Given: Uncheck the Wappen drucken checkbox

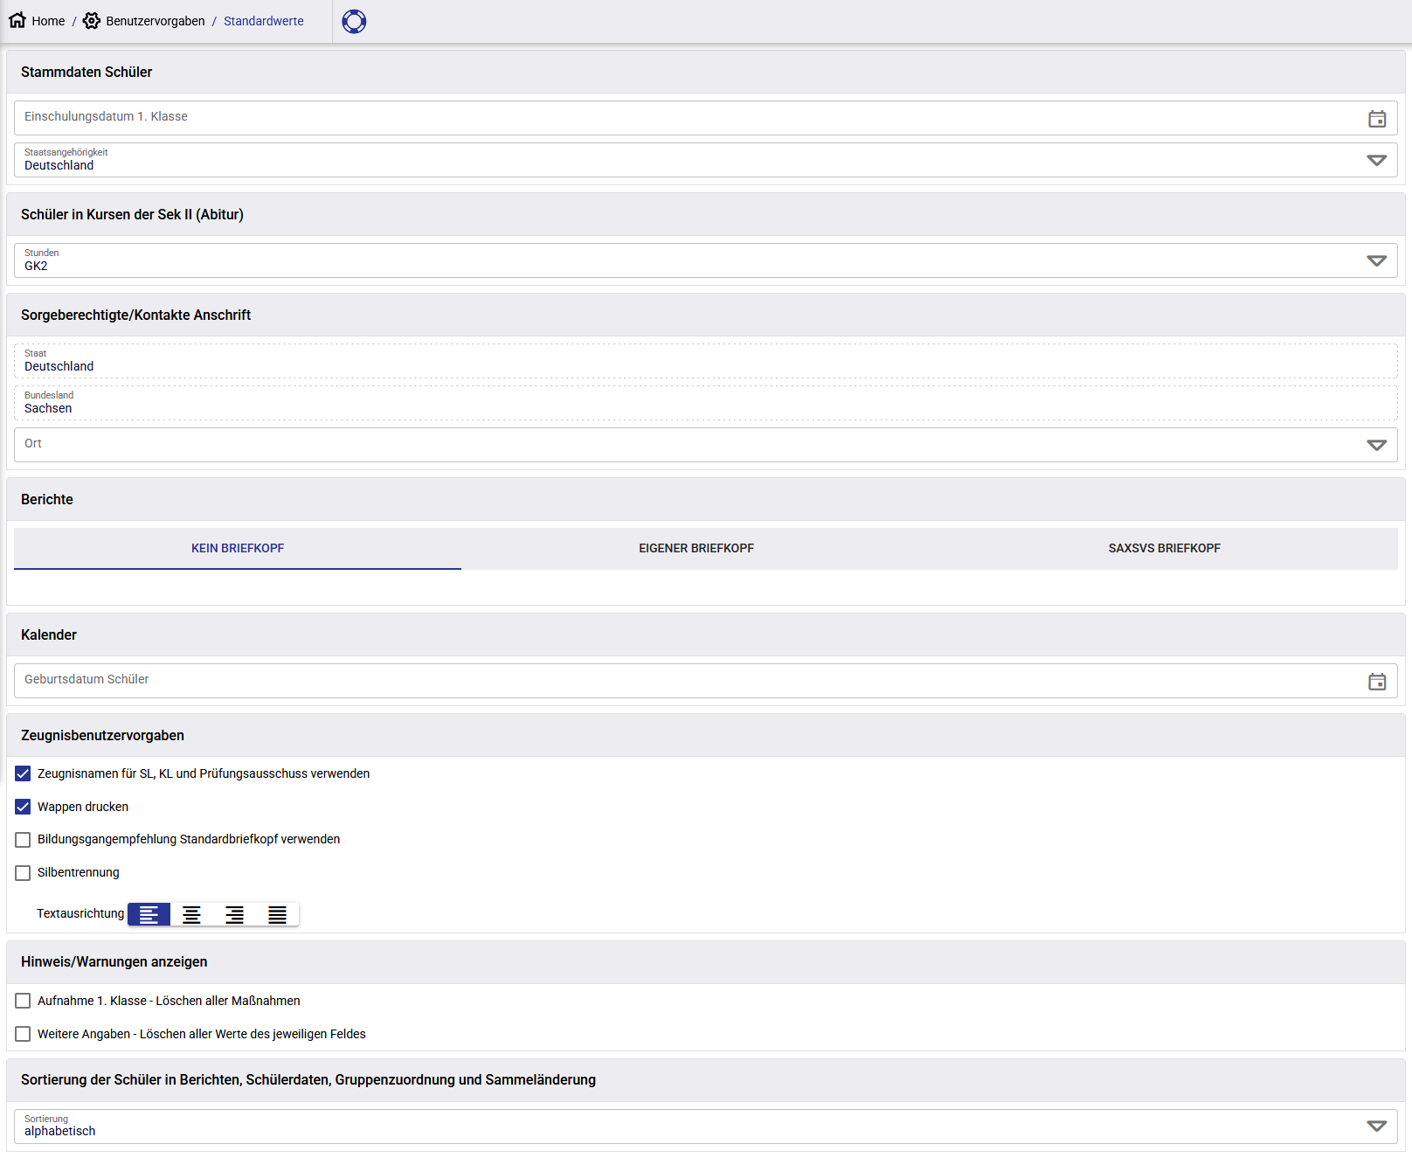Looking at the screenshot, I should (23, 807).
